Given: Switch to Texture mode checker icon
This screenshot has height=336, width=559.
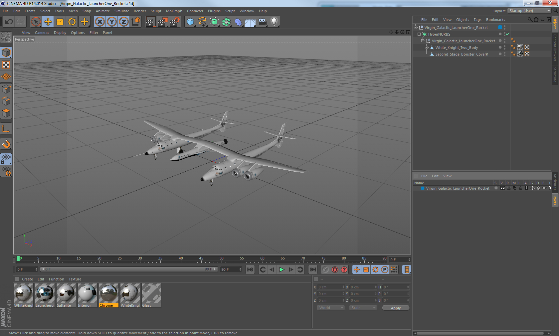Looking at the screenshot, I should (x=6, y=65).
